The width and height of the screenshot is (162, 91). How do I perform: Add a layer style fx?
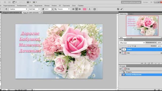point(145,63)
